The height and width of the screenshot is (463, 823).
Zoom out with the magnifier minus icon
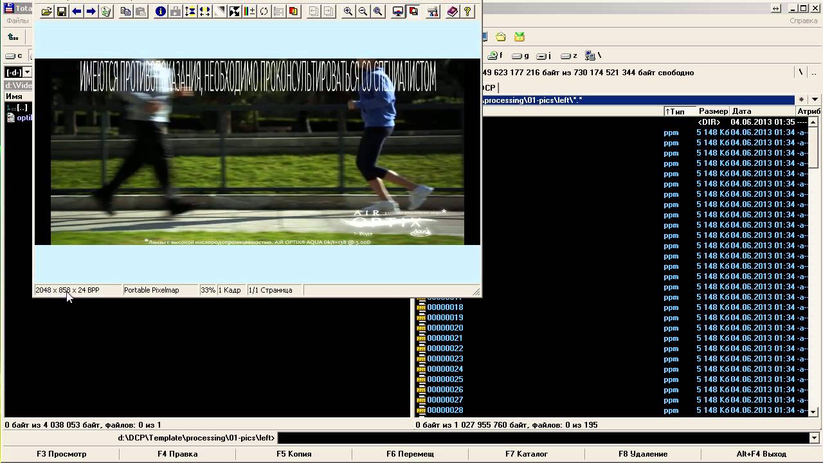tap(363, 12)
